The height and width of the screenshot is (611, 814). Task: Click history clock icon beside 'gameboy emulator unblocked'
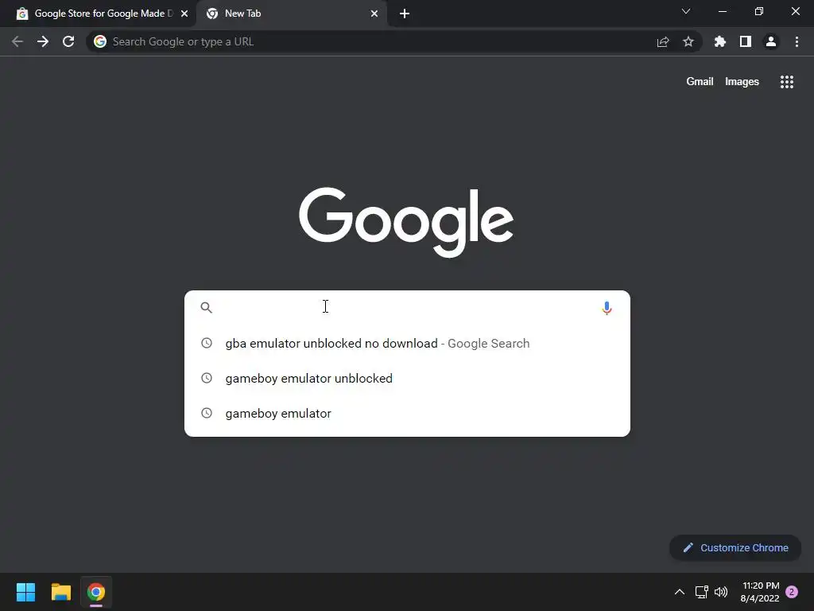point(207,378)
